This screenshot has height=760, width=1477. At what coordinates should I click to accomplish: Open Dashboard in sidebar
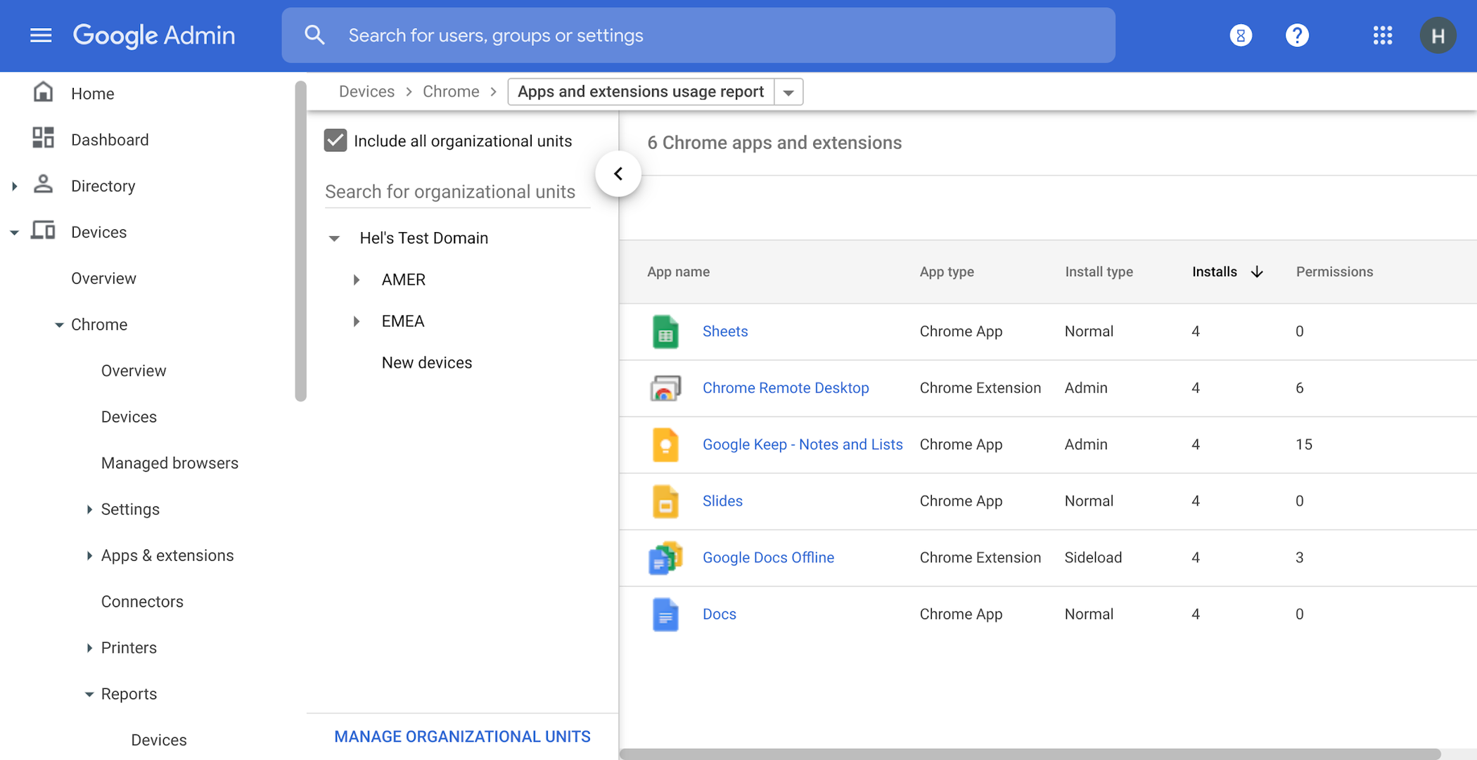tap(110, 140)
